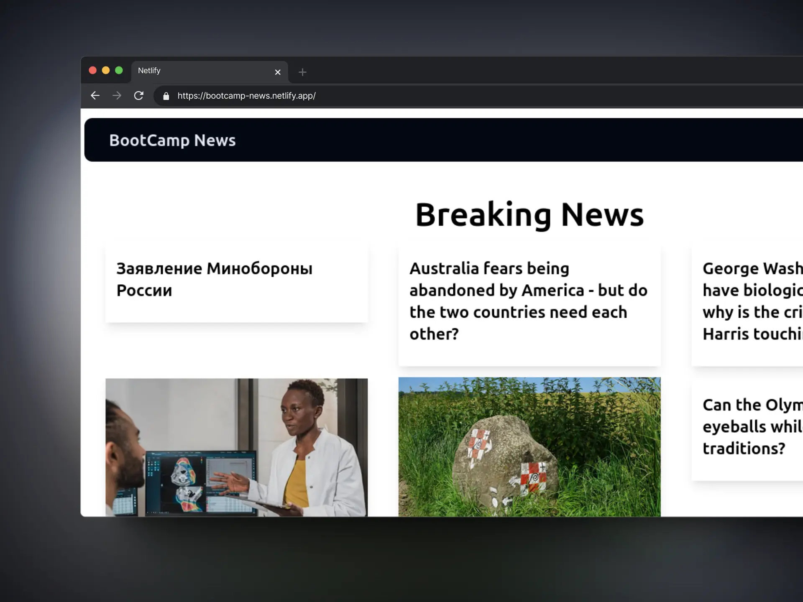The height and width of the screenshot is (602, 803).
Task: Click the green traffic light window control
Action: point(119,70)
